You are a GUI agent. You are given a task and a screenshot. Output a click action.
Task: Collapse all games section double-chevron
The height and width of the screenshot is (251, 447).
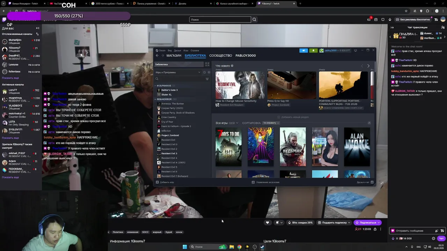(369, 123)
